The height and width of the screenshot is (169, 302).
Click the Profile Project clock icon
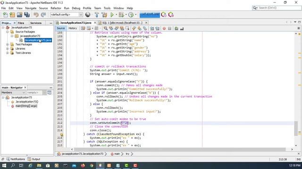tap(131, 15)
